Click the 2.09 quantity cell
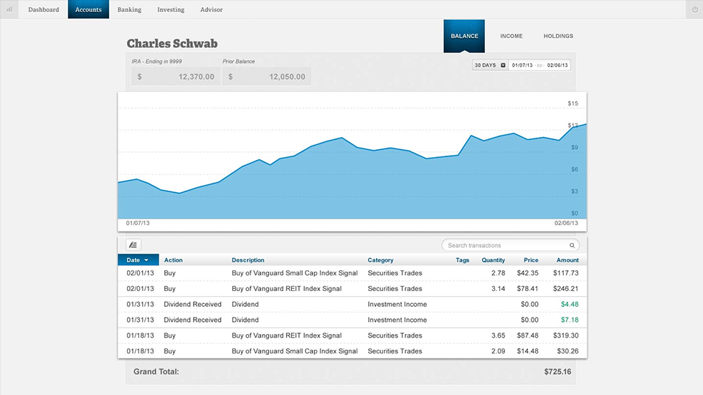 point(498,351)
